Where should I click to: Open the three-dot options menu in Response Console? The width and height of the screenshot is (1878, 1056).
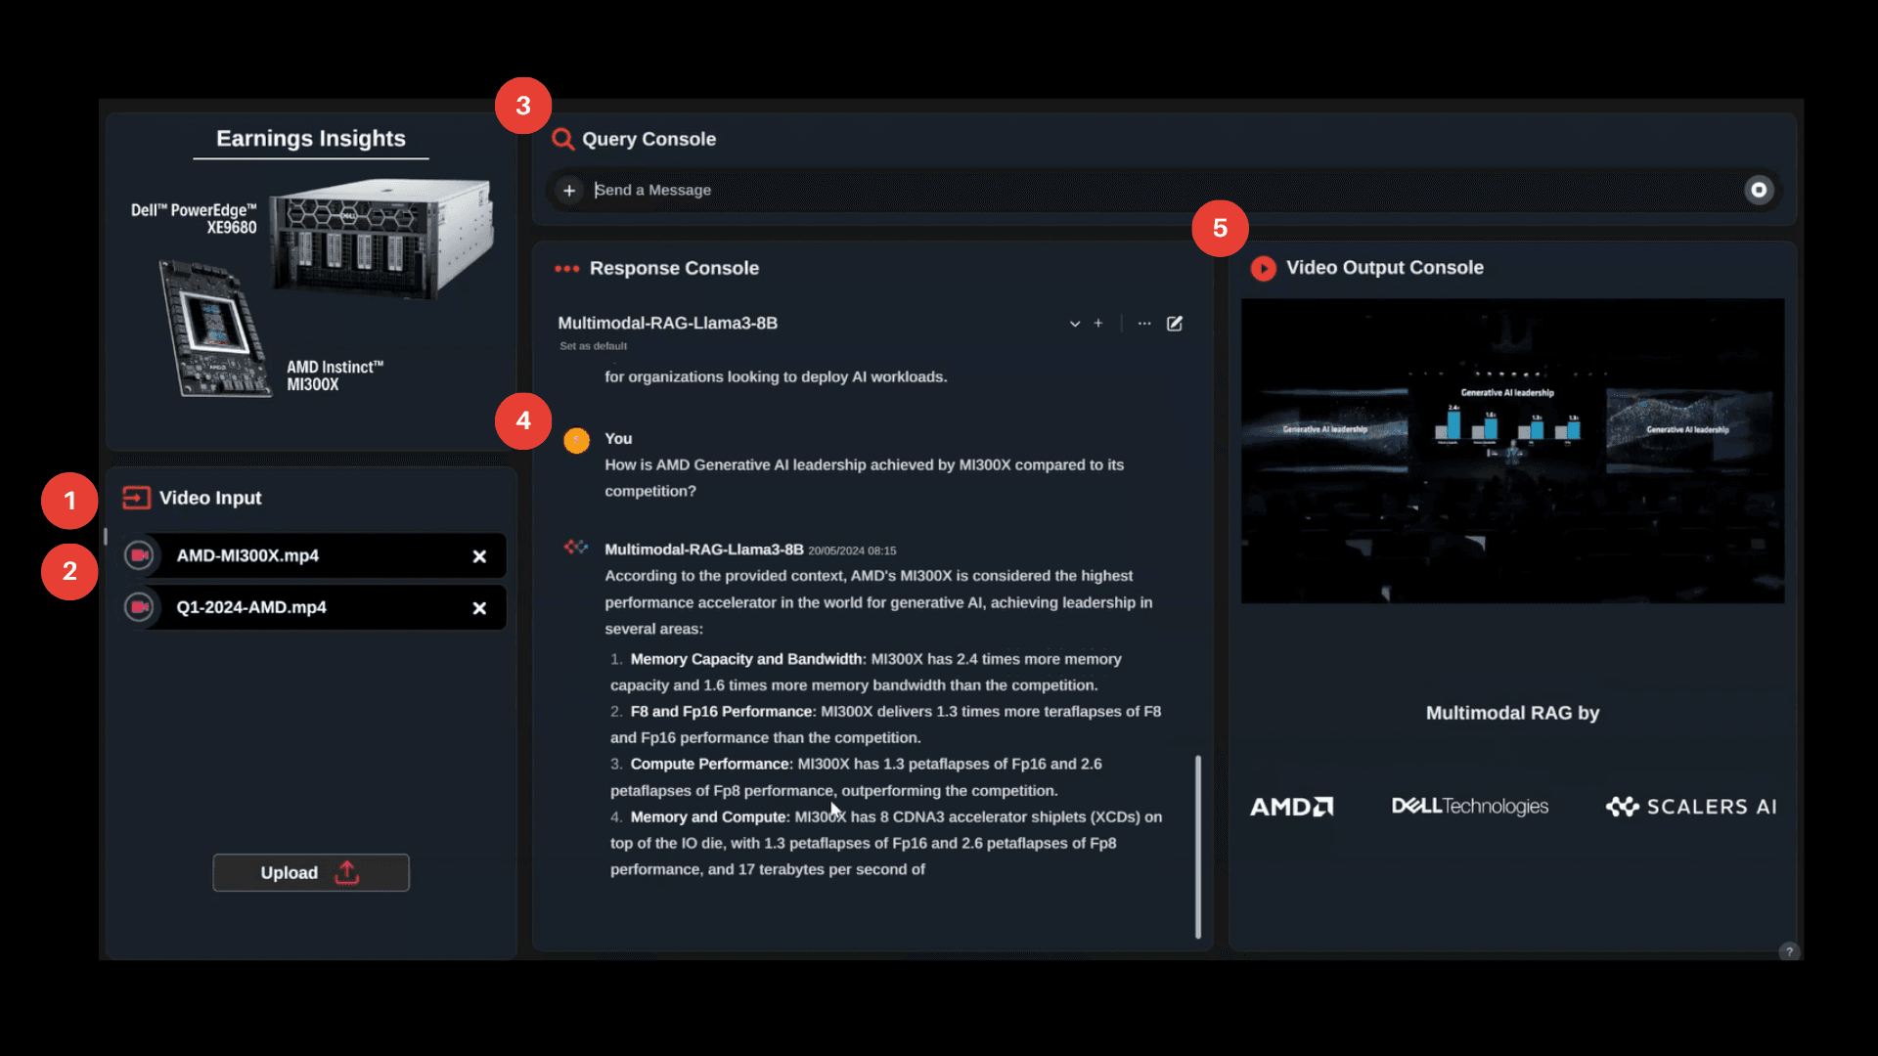pyautogui.click(x=1144, y=323)
